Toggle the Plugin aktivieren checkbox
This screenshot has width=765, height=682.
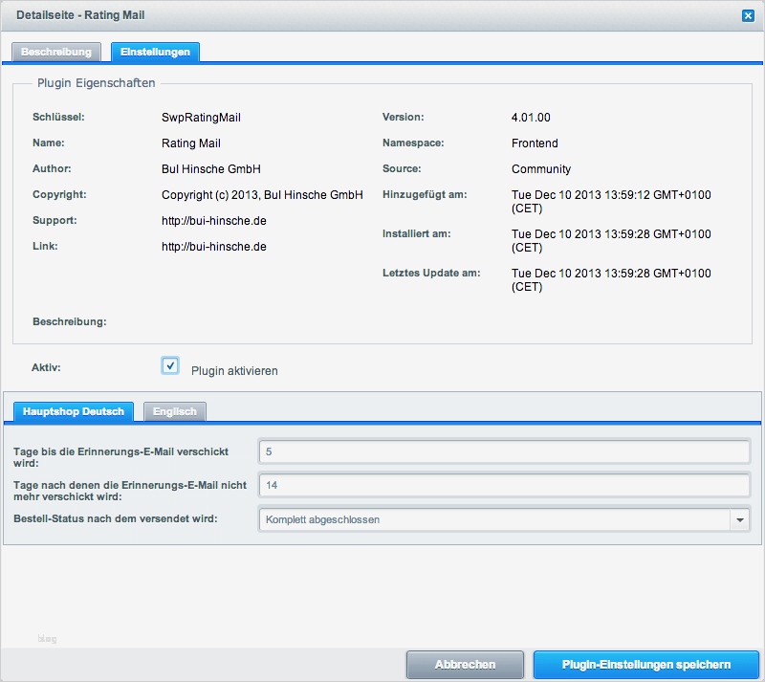pyautogui.click(x=170, y=365)
